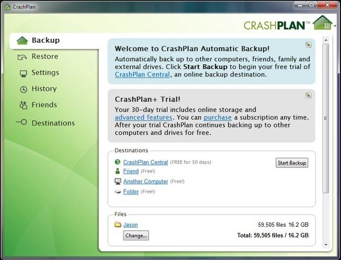Click the CrashPlan title bar app icon
Screen dimensions: 341x260
[x=7, y=7]
